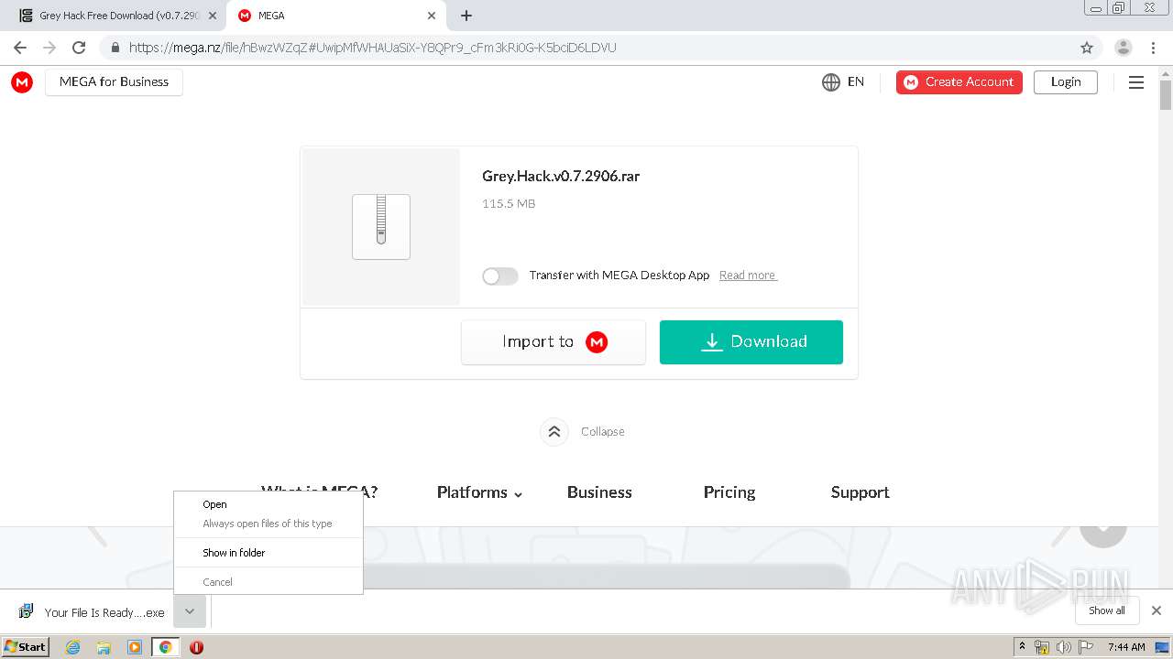1173x659 pixels.
Task: Click the Grey.Hack.v0.7.2906.rar file name
Action: click(561, 177)
